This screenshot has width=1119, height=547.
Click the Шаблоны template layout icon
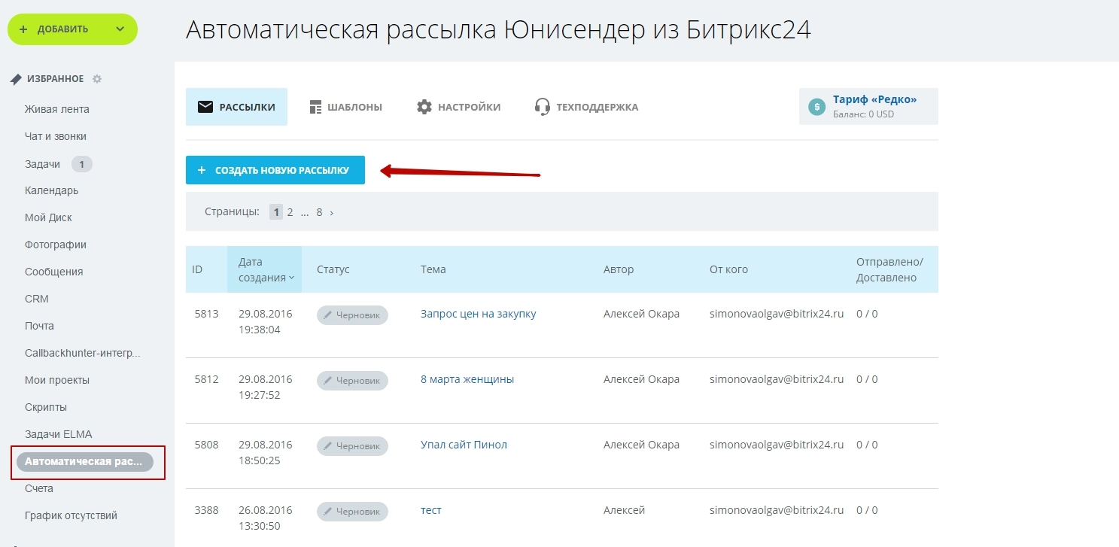[x=316, y=107]
